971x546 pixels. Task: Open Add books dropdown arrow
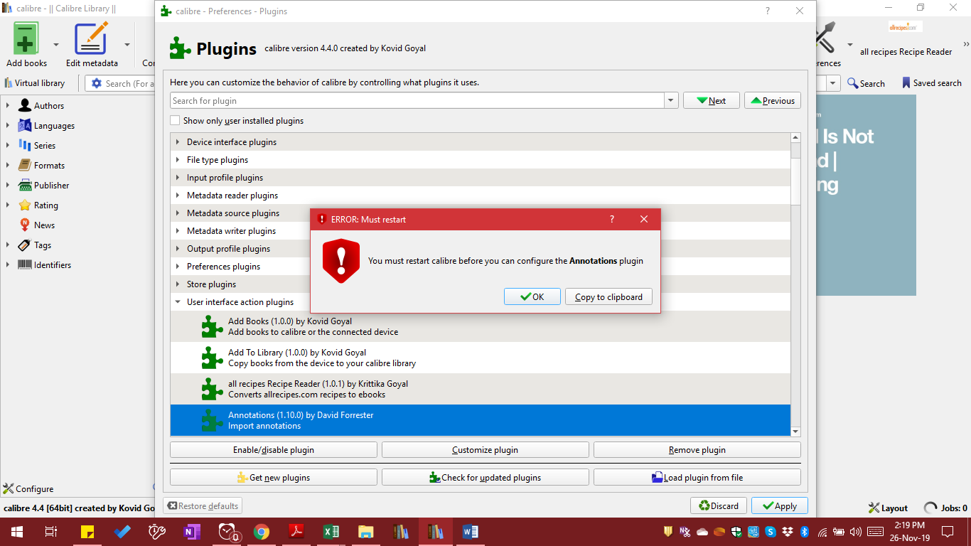(x=55, y=44)
